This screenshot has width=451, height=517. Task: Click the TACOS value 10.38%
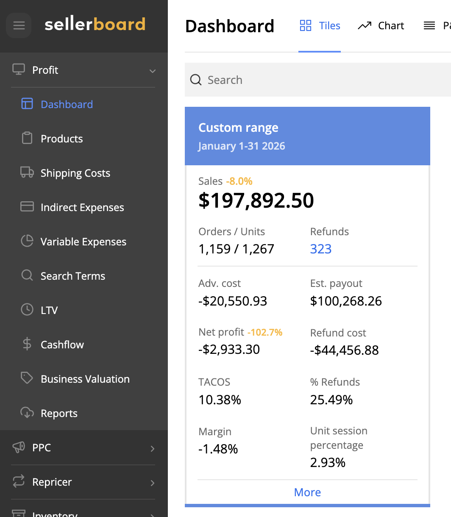(220, 400)
